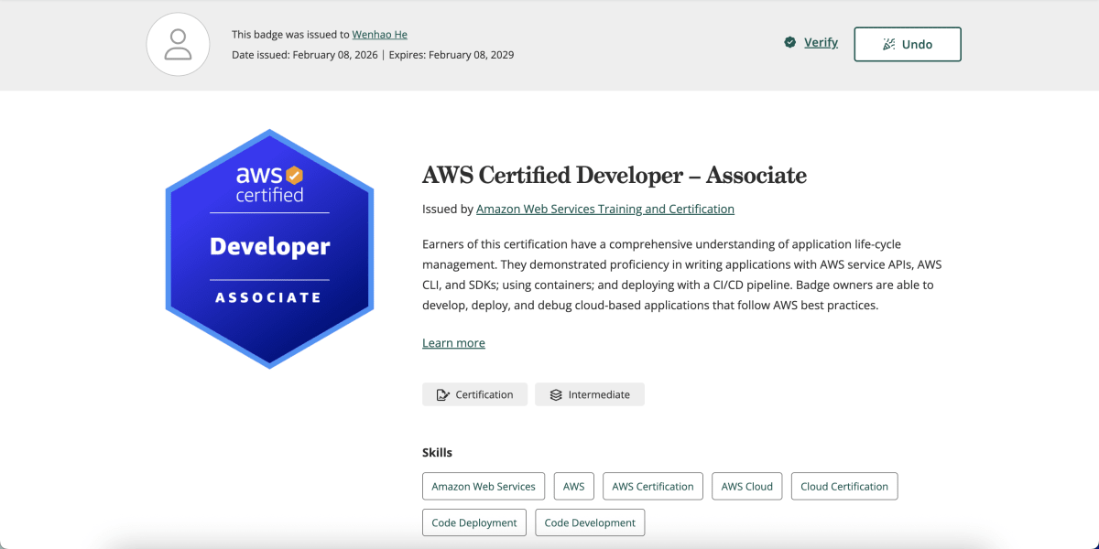Open Amazon Web Services Training and Certification link
Screen dimensions: 1099x549
pos(605,209)
